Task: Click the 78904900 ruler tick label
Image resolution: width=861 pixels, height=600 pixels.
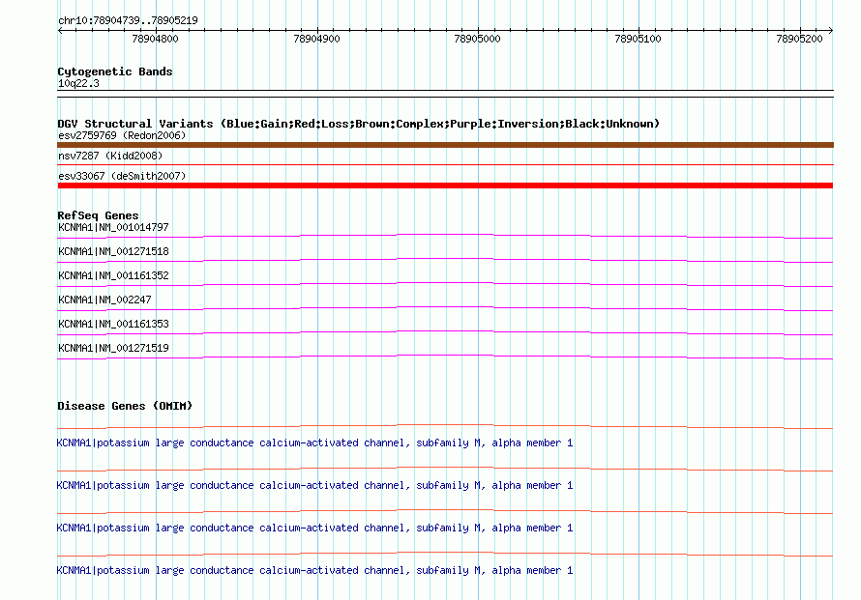Action: point(317,39)
